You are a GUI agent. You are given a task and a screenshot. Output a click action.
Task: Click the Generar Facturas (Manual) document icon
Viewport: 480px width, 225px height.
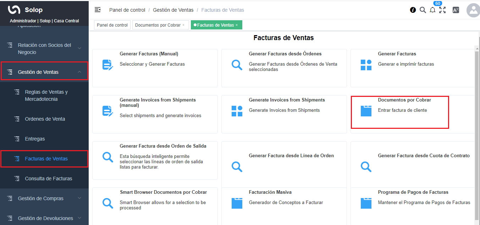coord(107,65)
